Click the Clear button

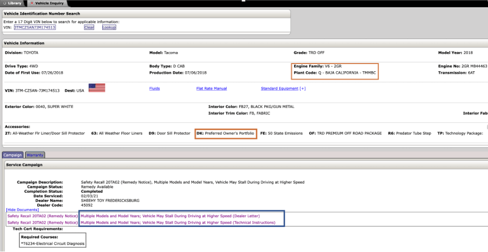(x=89, y=28)
